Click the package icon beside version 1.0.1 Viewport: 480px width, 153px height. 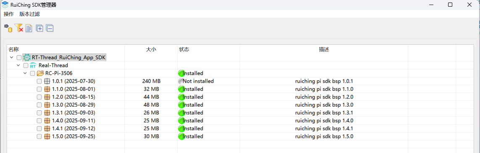(x=47, y=81)
